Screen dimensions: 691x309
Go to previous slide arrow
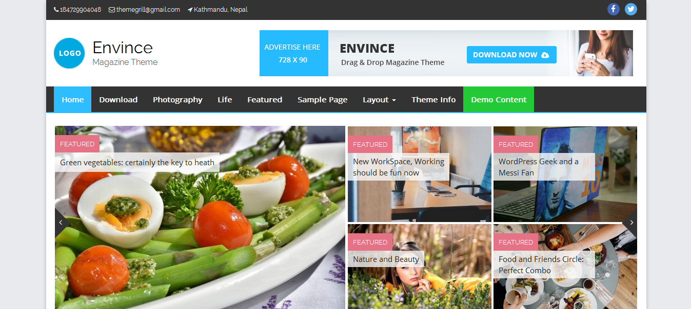pos(61,223)
